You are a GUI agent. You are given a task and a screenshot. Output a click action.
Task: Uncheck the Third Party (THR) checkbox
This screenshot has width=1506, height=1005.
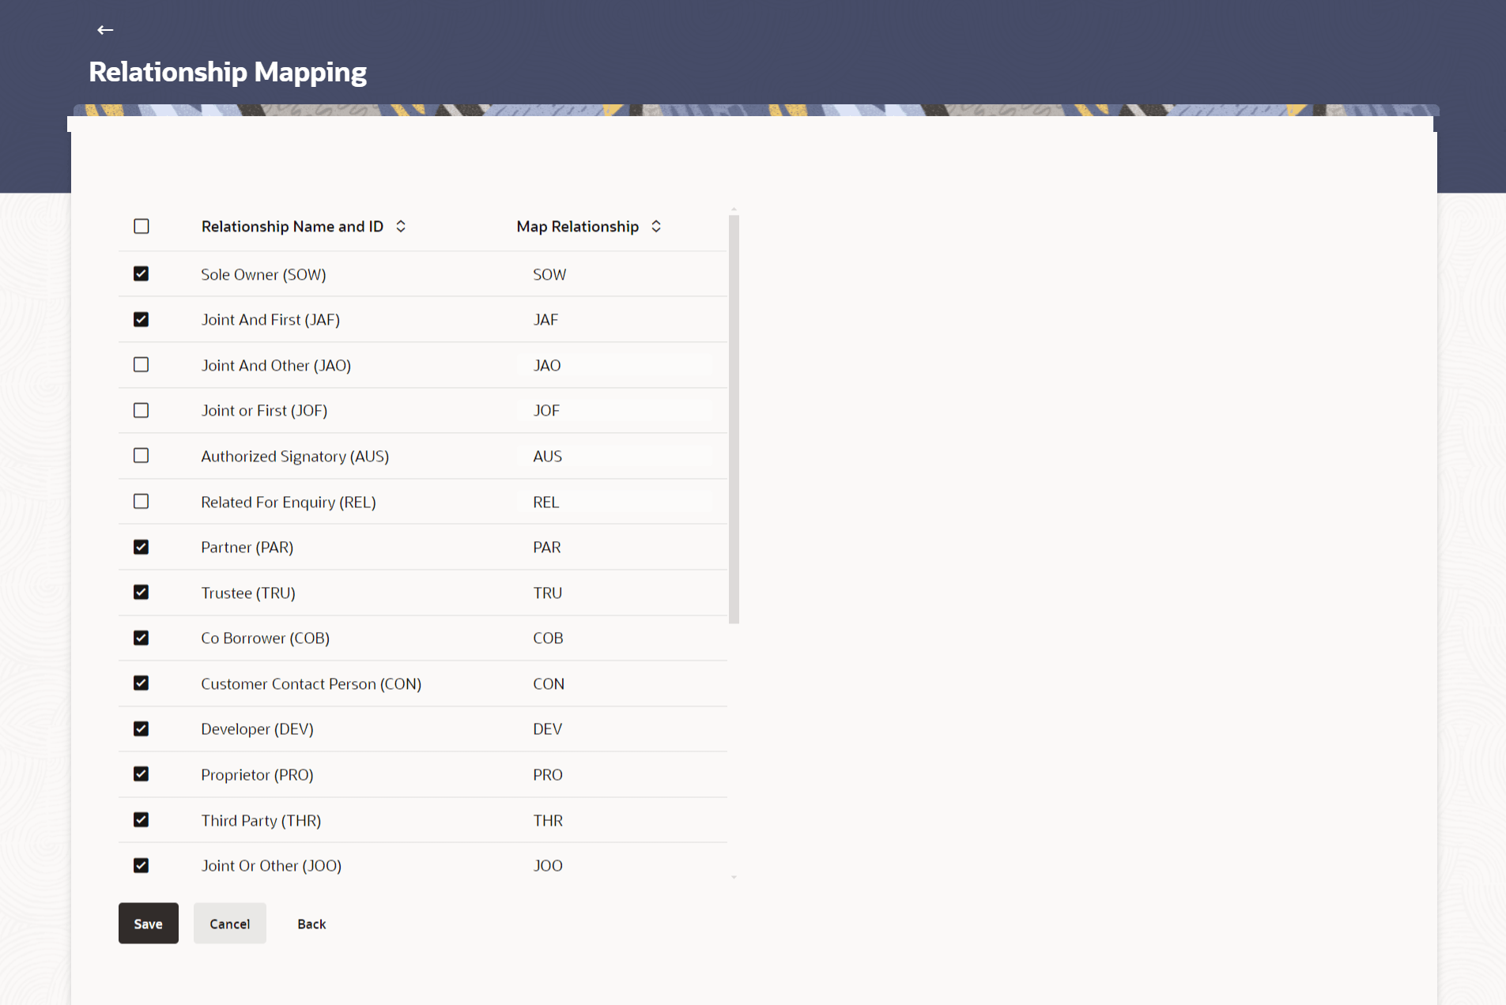pos(141,819)
